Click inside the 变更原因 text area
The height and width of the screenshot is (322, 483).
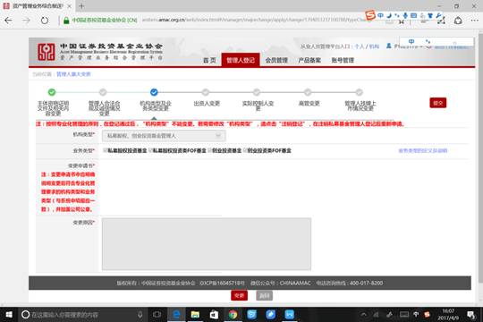coord(207,243)
